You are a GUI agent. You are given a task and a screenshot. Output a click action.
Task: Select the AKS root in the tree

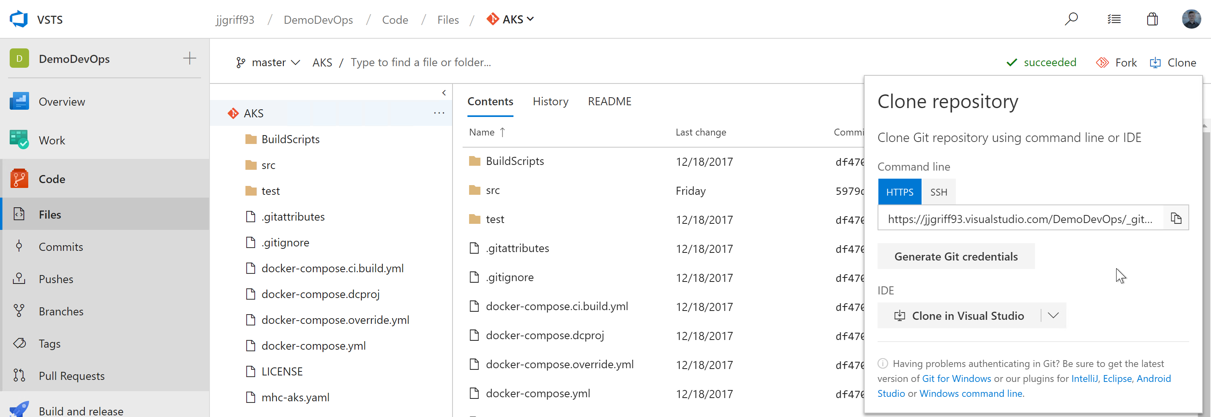click(331, 113)
